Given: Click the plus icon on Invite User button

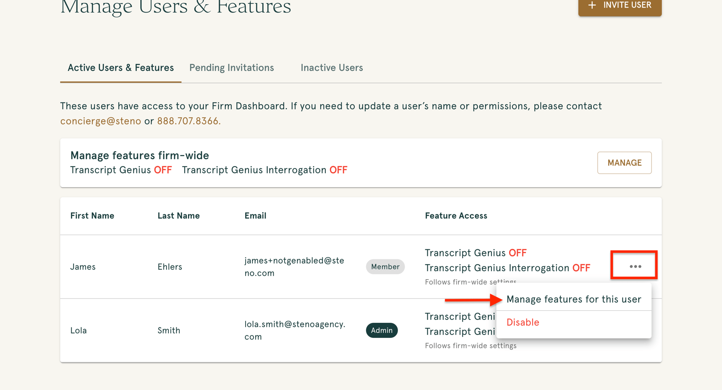Looking at the screenshot, I should click(x=592, y=5).
